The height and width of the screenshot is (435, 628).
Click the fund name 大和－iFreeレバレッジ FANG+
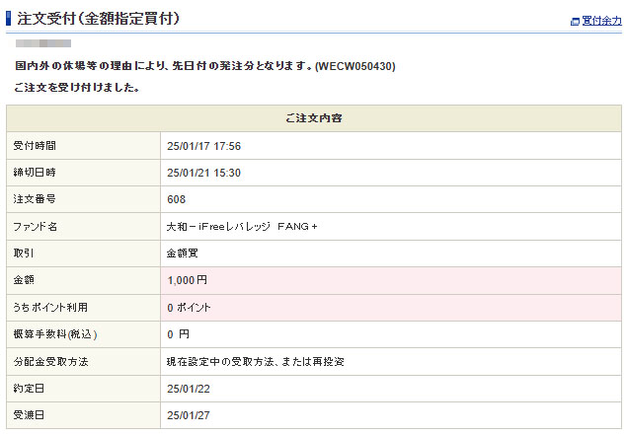pyautogui.click(x=242, y=227)
